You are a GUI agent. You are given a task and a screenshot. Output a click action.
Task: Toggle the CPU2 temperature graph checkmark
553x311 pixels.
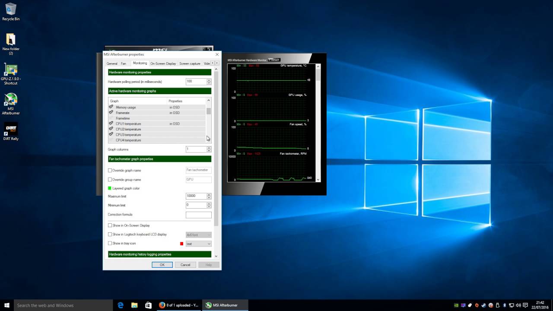click(x=111, y=129)
